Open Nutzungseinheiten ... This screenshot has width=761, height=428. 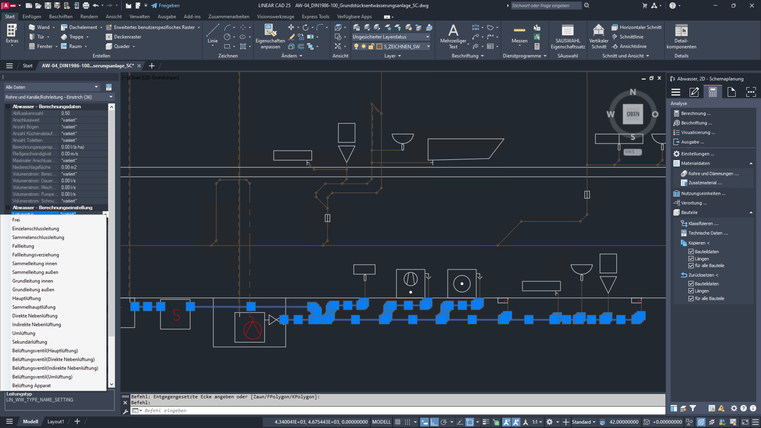pyautogui.click(x=703, y=193)
